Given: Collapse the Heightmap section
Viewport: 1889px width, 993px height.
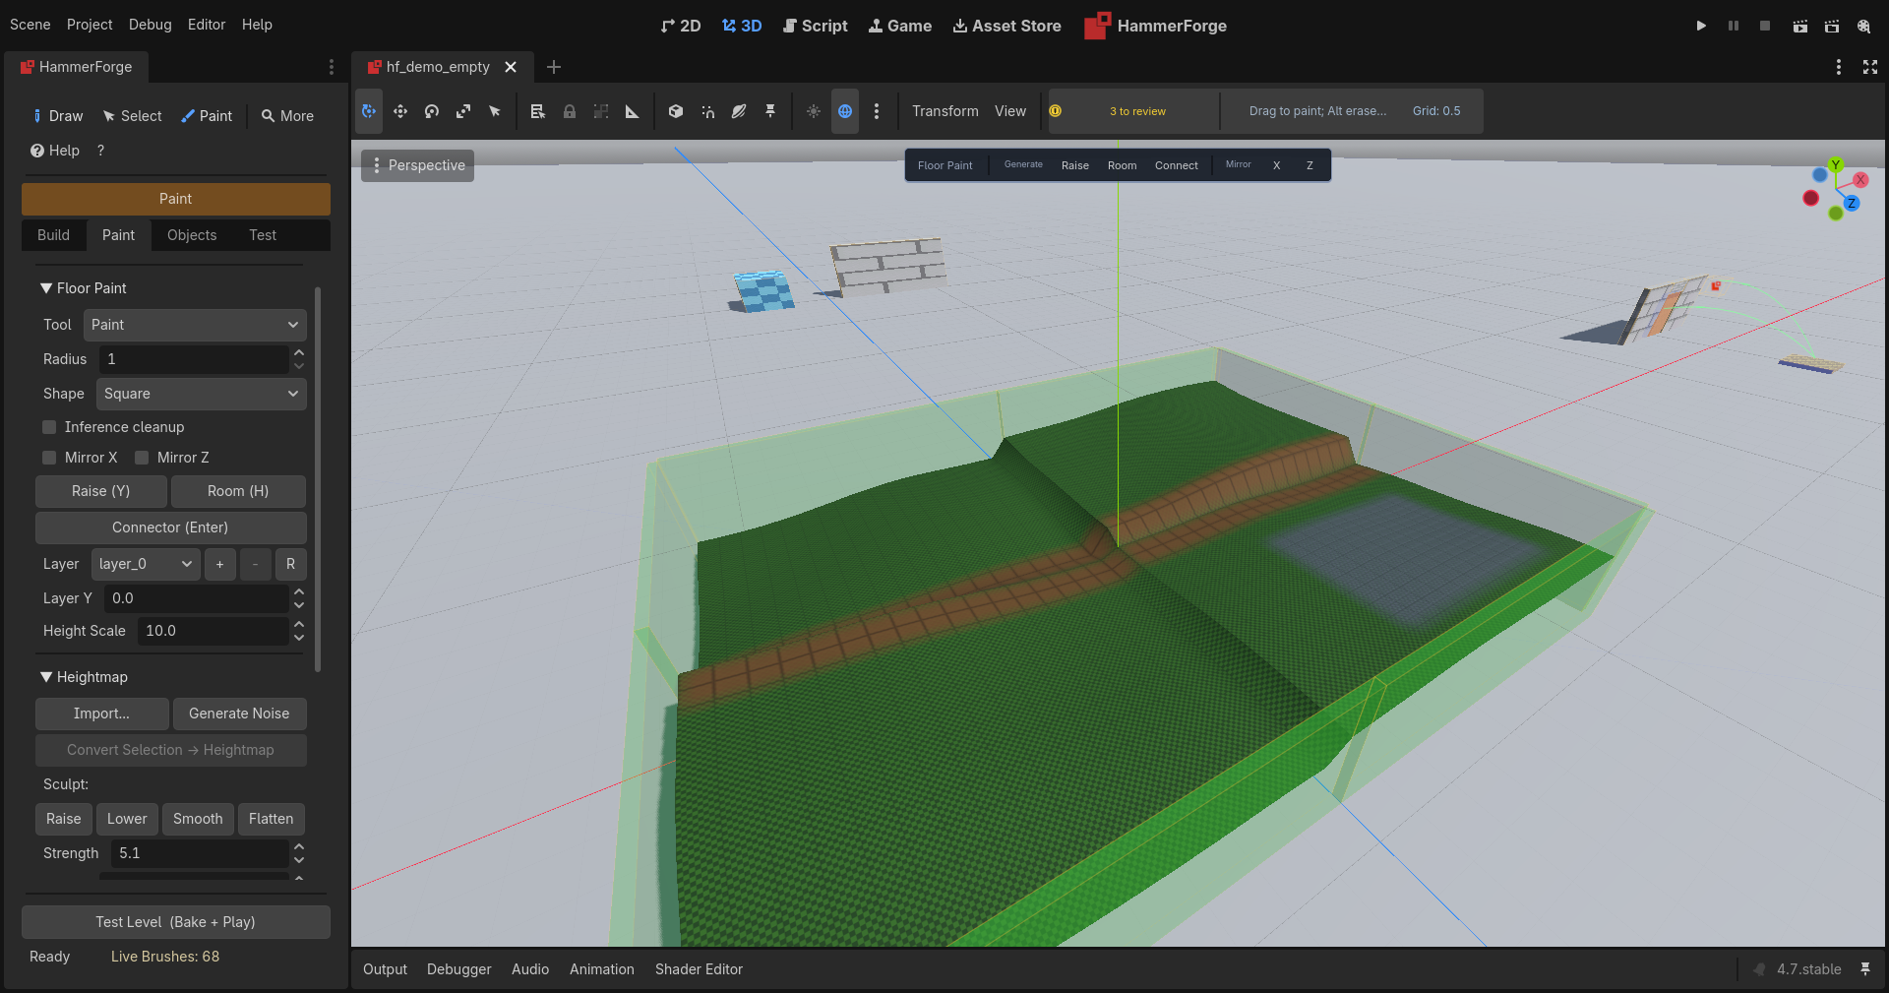Looking at the screenshot, I should 84,677.
